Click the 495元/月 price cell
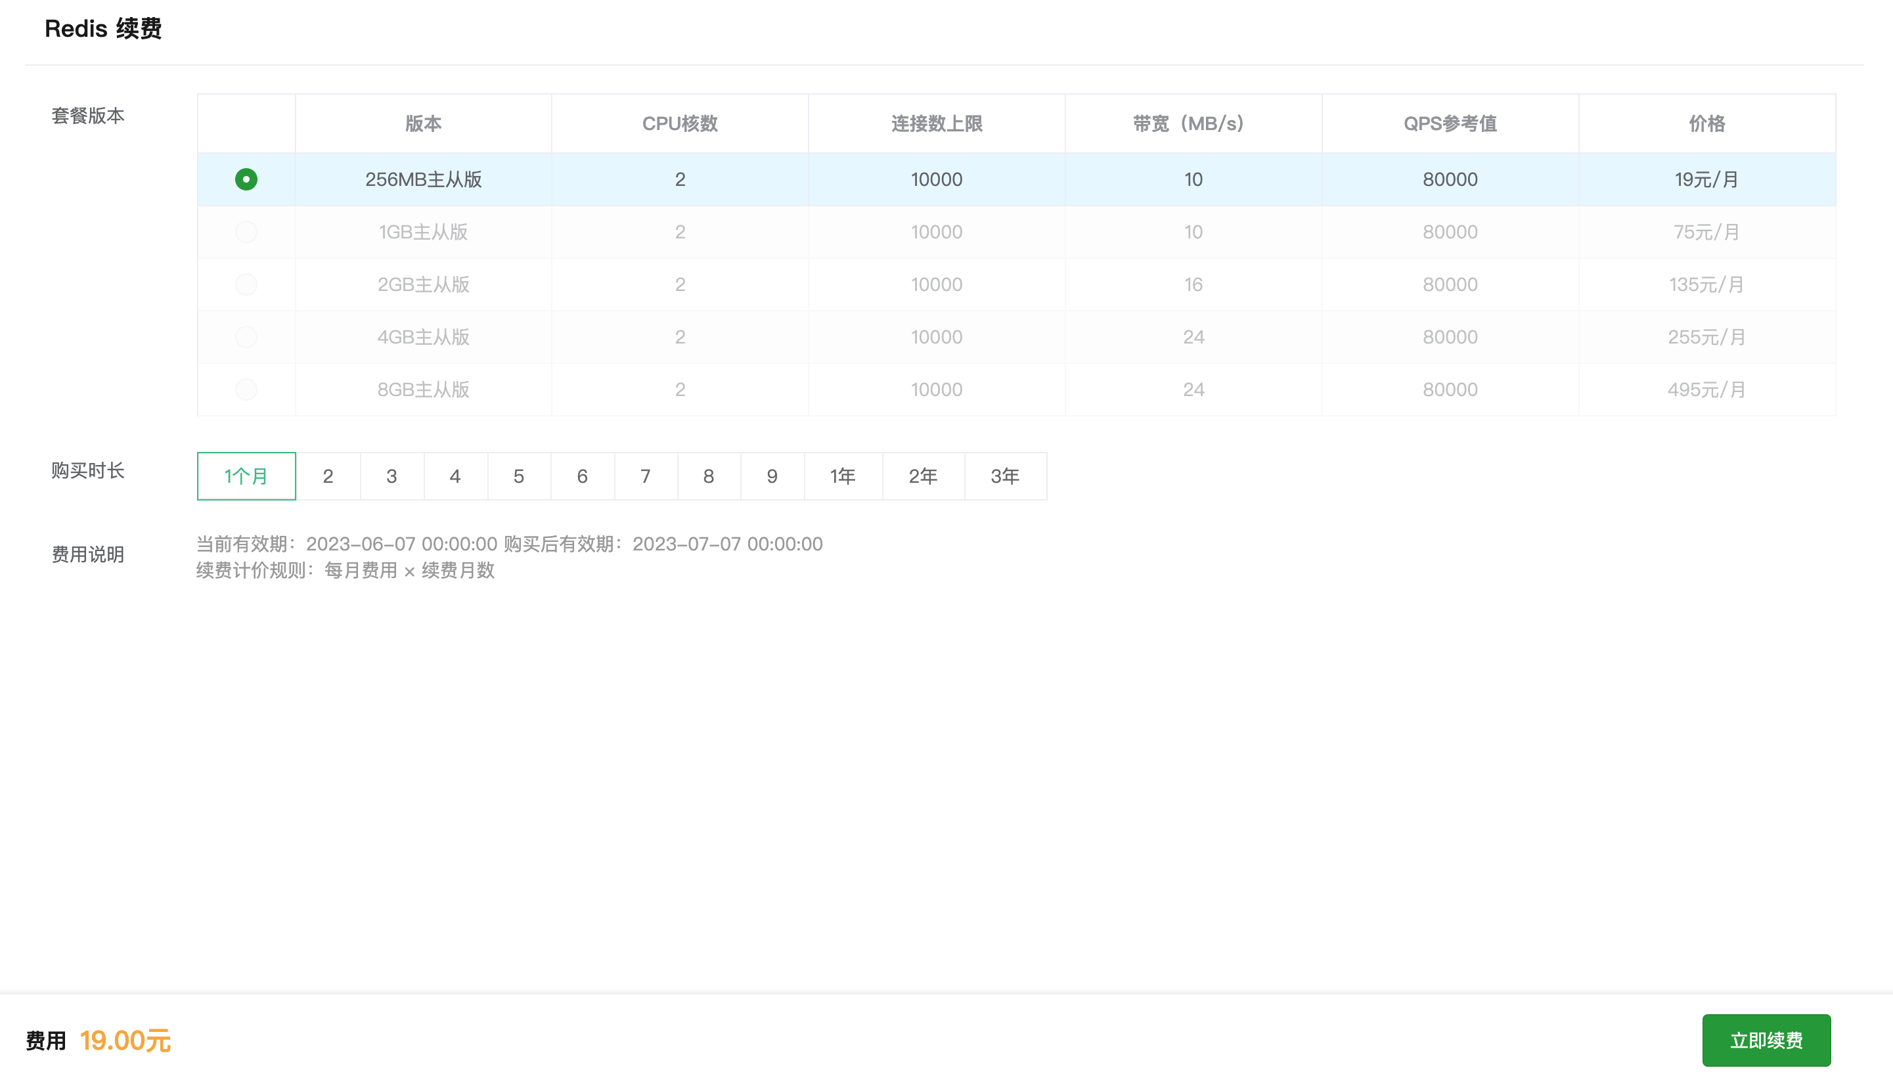 tap(1707, 390)
